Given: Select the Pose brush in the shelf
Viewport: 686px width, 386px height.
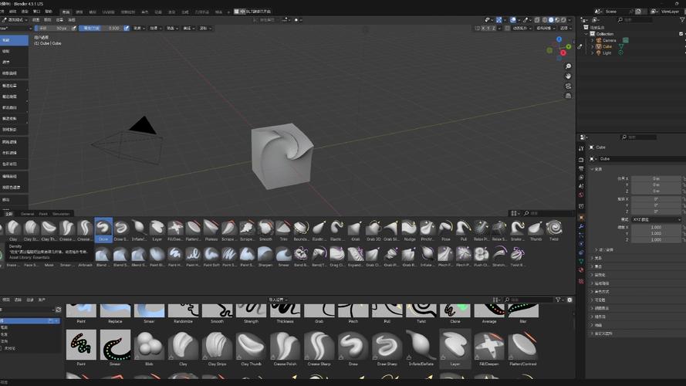Looking at the screenshot, I should pyautogui.click(x=445, y=230).
